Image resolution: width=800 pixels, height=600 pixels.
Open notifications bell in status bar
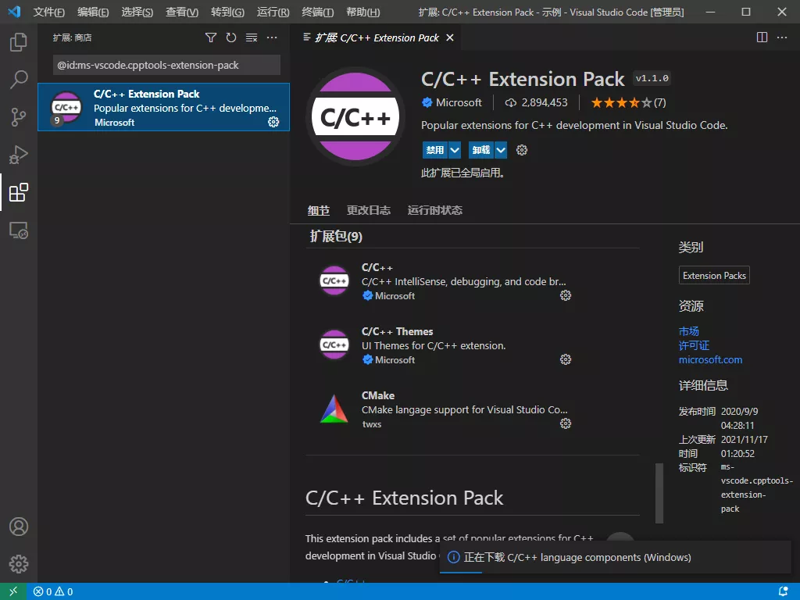783,591
